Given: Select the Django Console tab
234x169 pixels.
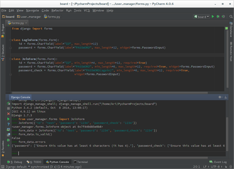Looking at the screenshot, I should [21, 97].
